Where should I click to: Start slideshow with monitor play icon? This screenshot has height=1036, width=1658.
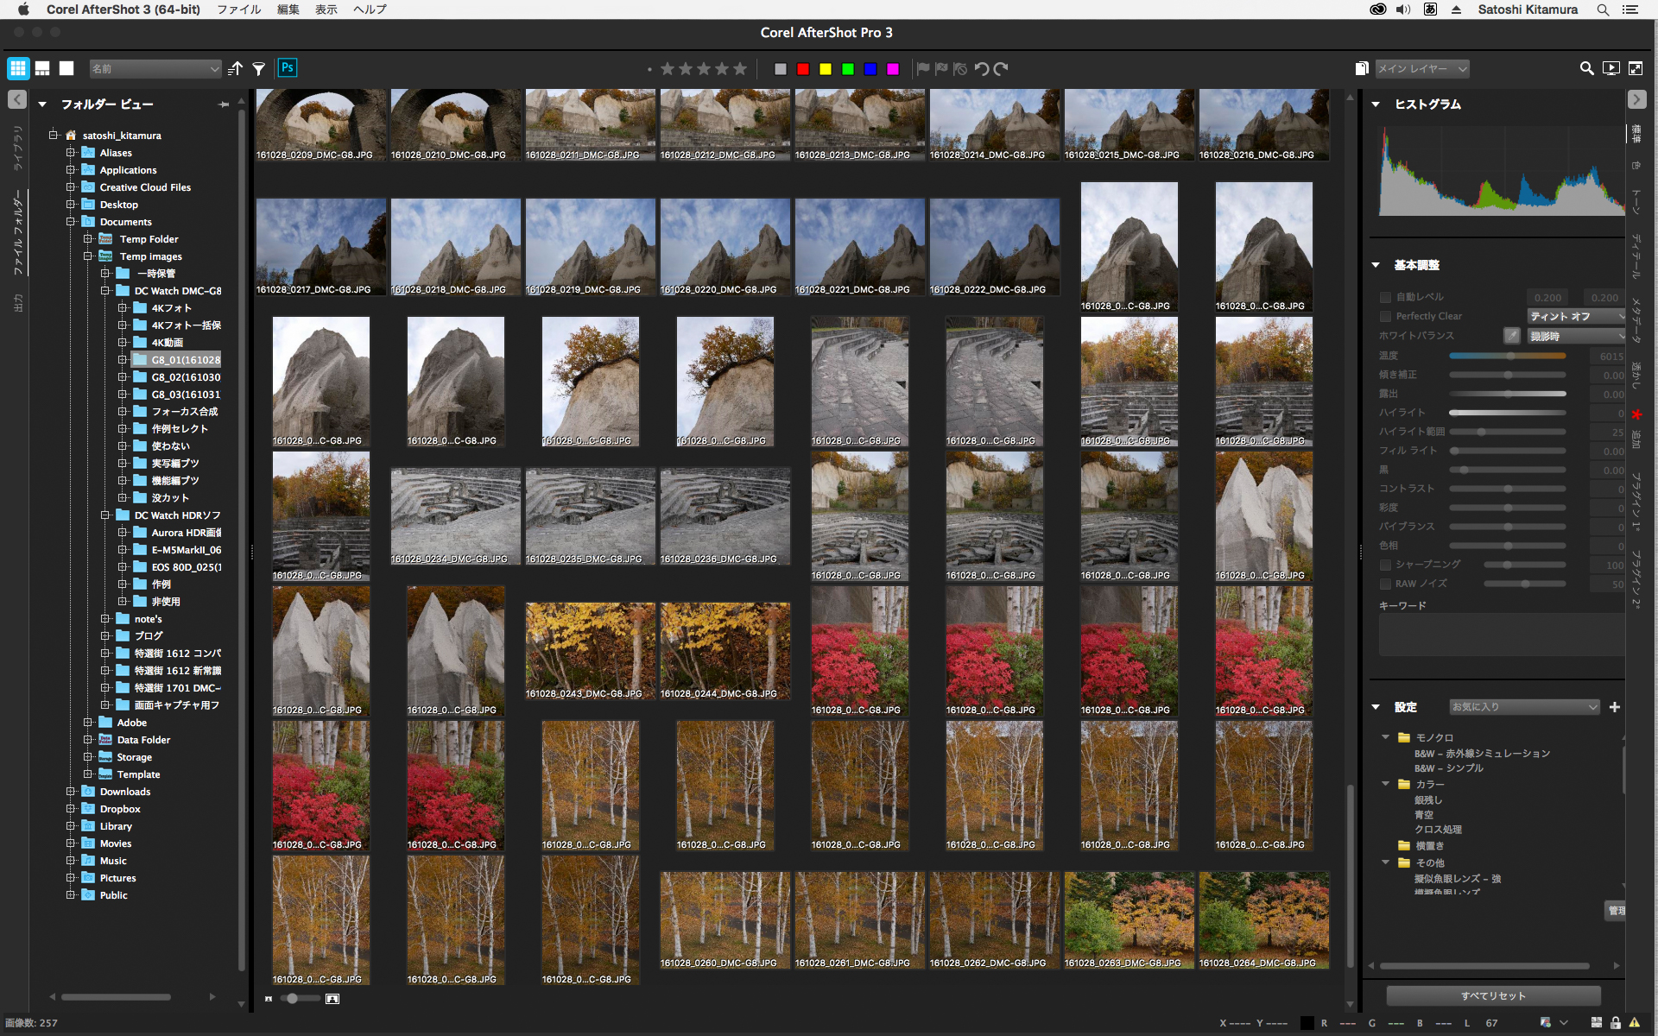pyautogui.click(x=1611, y=69)
